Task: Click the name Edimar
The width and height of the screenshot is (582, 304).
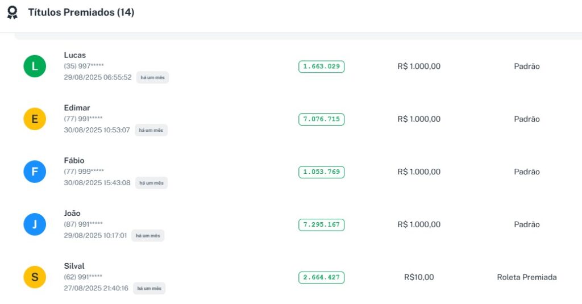Action: (77, 108)
